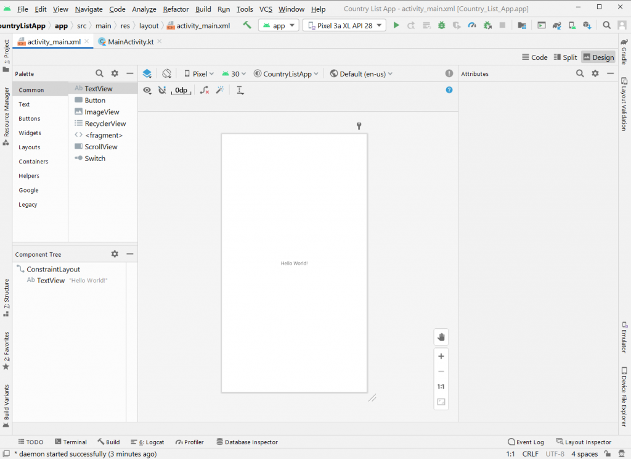Toggle autoconnect to parent magnet
Image resolution: width=631 pixels, height=459 pixels.
[x=162, y=90]
